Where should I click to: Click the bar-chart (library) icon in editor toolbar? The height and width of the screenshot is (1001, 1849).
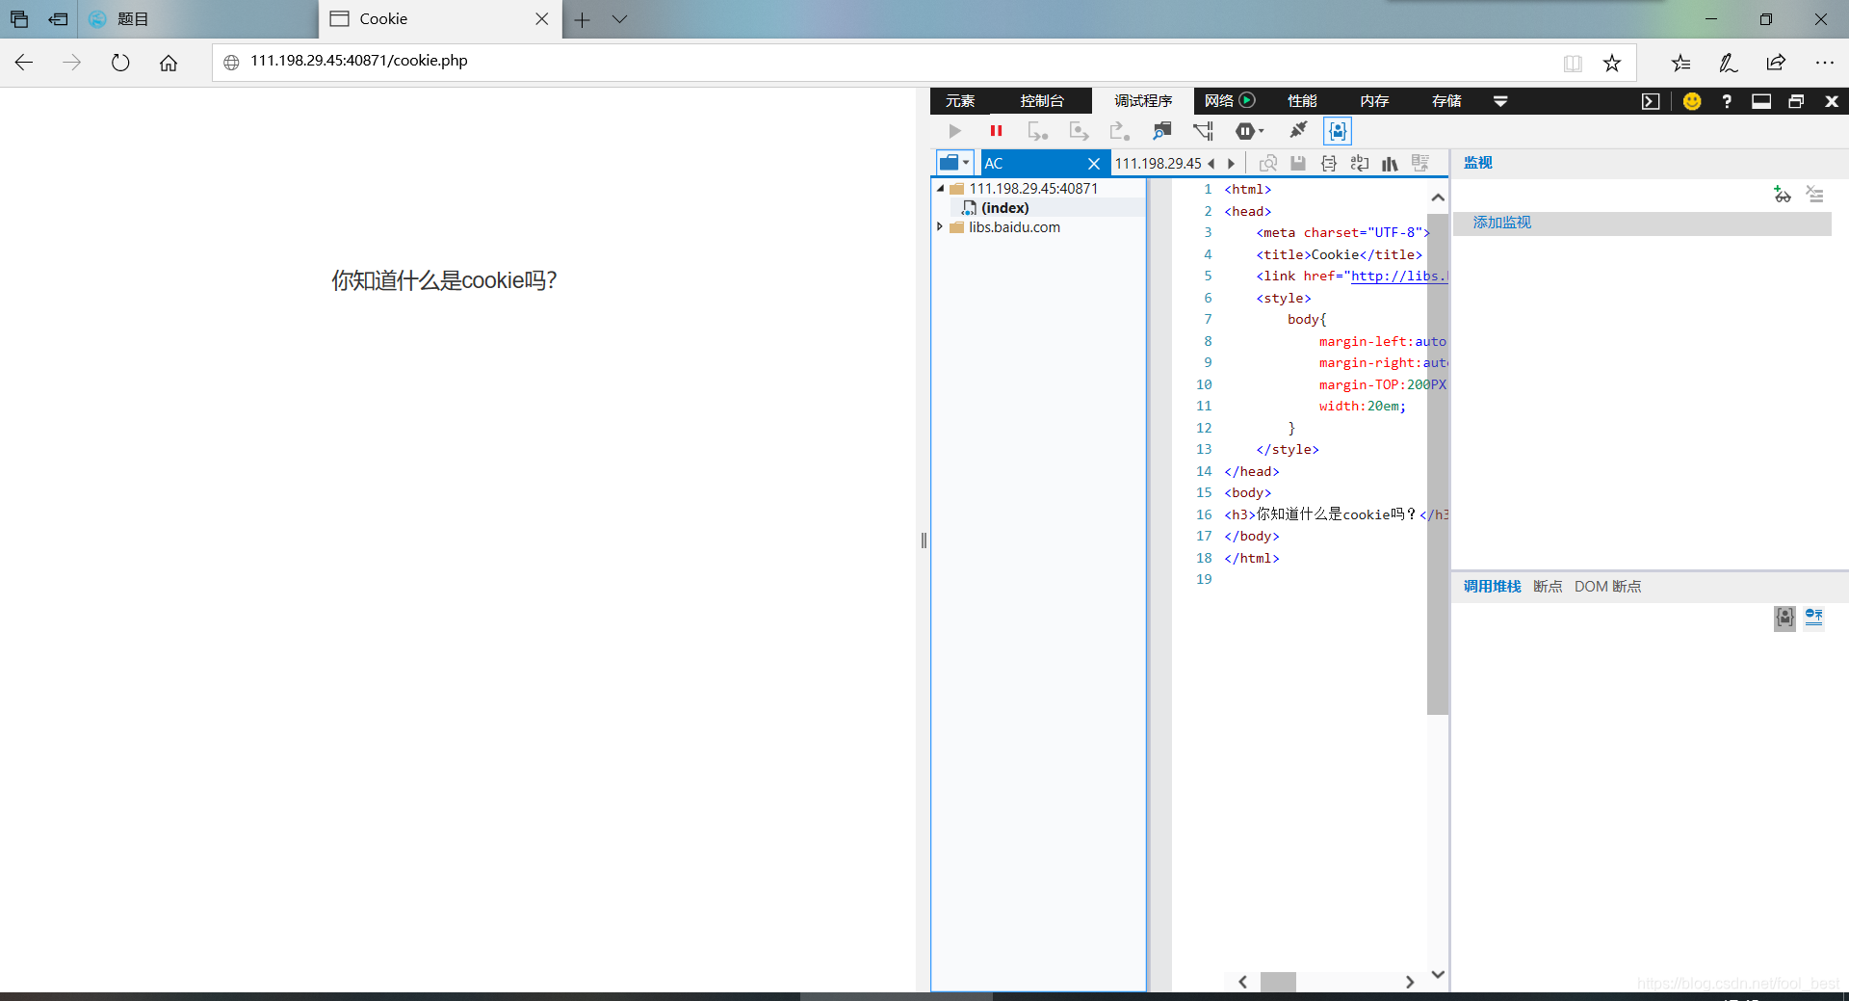tap(1390, 164)
